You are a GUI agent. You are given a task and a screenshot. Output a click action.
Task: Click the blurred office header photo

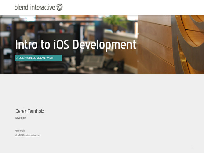pyautogui.click(x=102, y=44)
